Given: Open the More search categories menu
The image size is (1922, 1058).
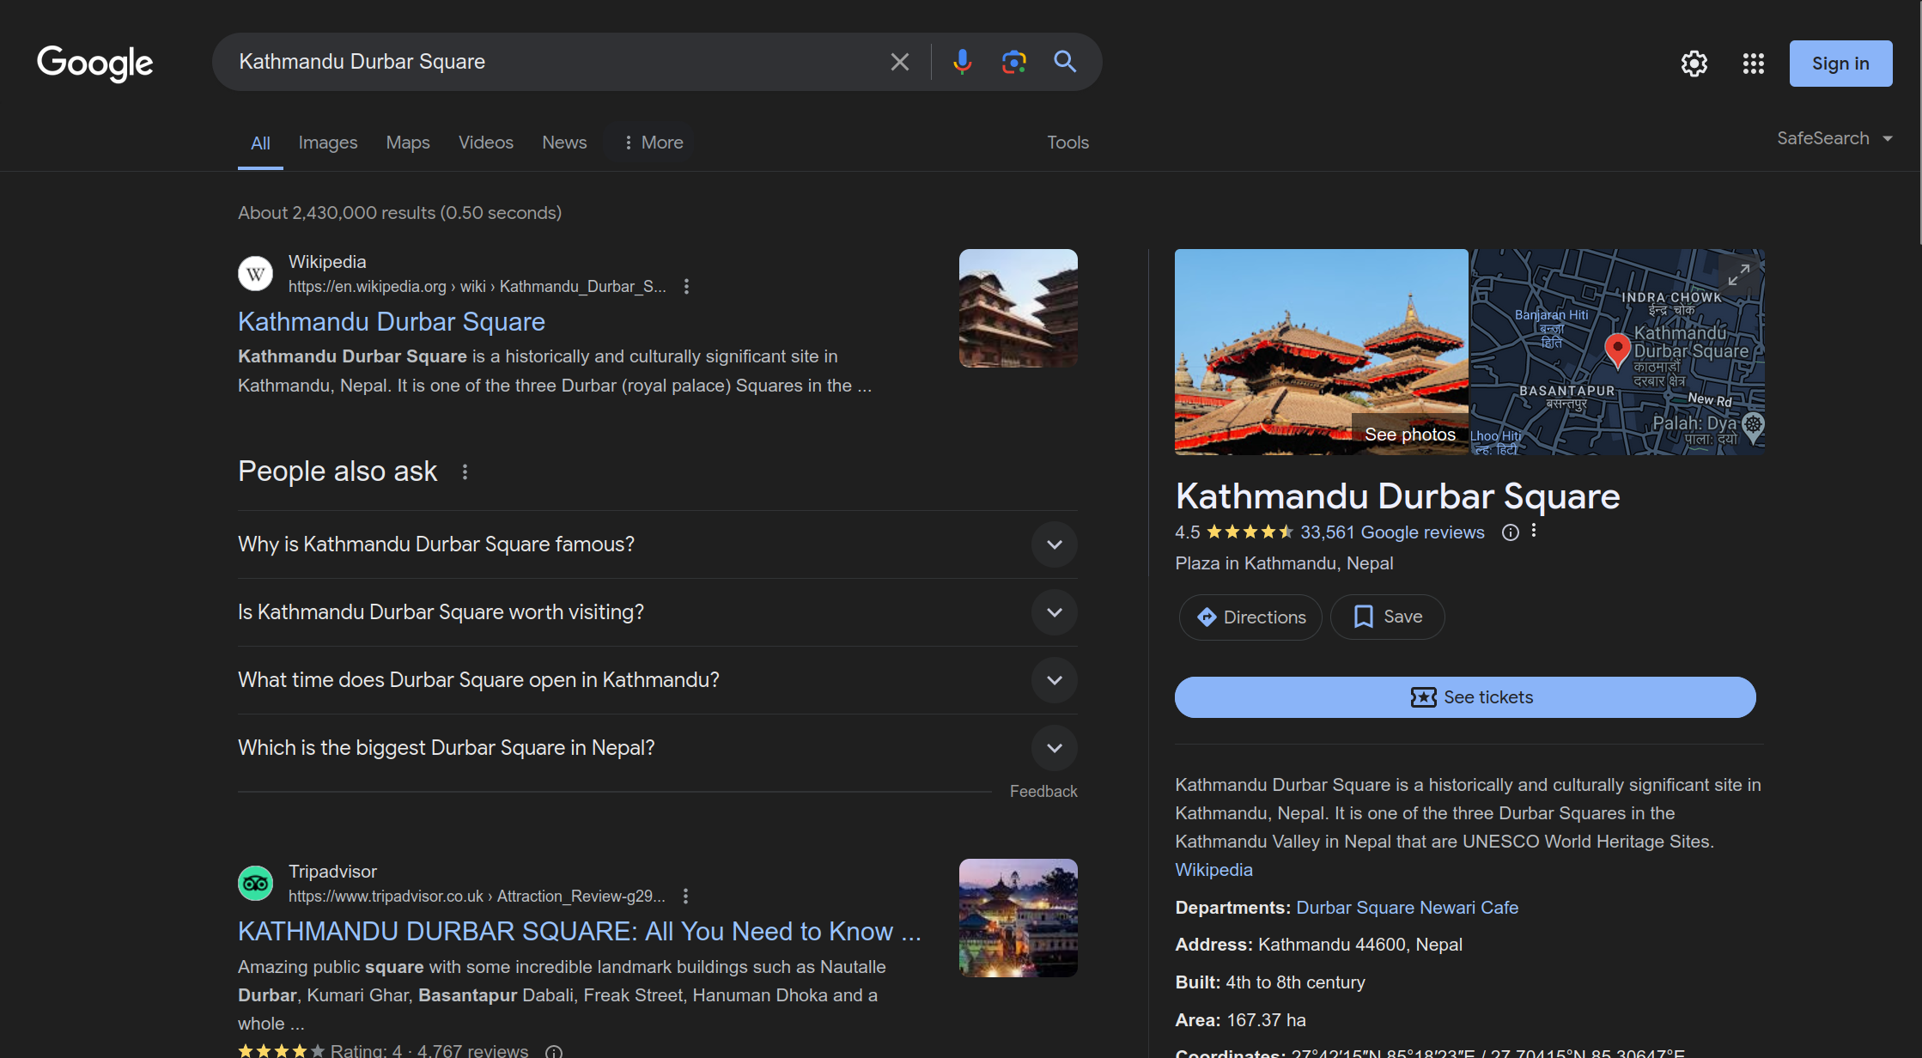Looking at the screenshot, I should click(x=653, y=143).
